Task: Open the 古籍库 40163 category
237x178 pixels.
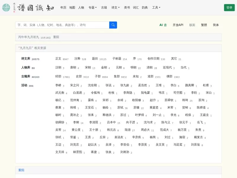Action: tap(30, 77)
